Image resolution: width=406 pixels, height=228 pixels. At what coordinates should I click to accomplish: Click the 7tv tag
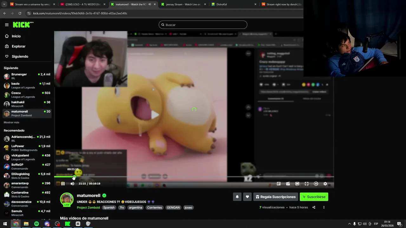122,207
